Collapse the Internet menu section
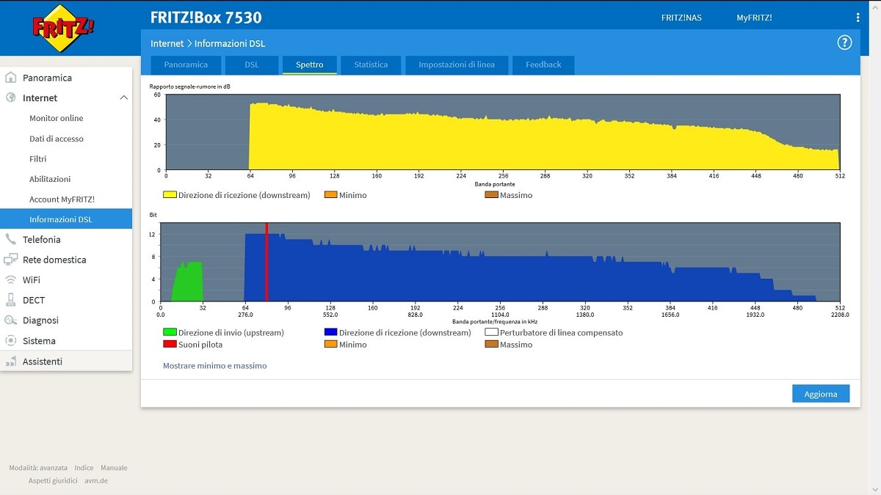The image size is (881, 495). [123, 98]
